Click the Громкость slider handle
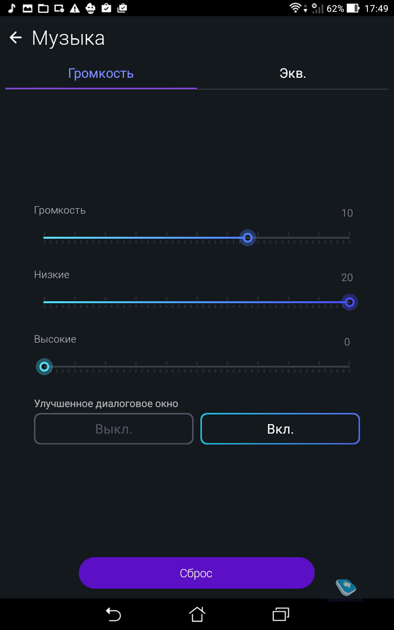This screenshot has width=394, height=630. [x=248, y=238]
